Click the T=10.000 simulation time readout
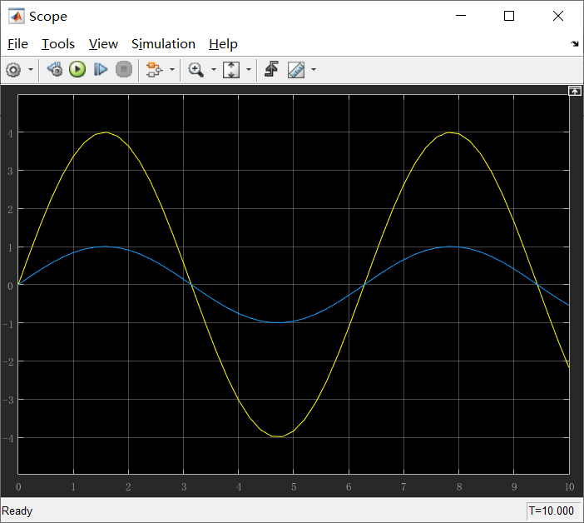 click(x=552, y=511)
